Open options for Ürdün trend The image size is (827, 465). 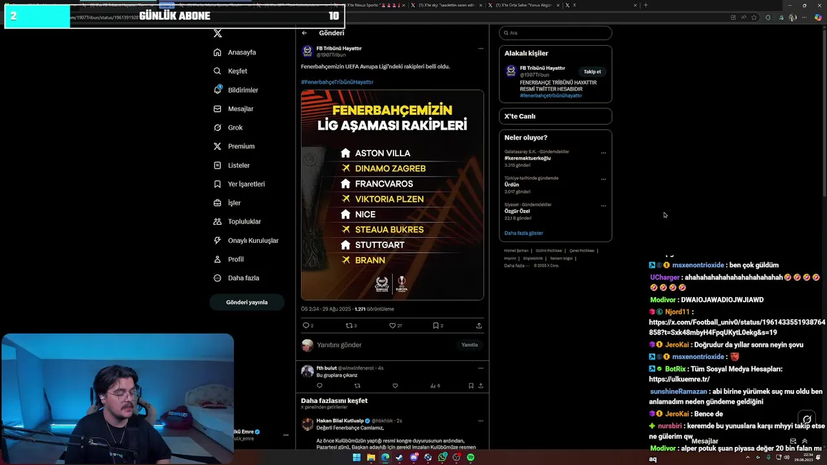[603, 180]
